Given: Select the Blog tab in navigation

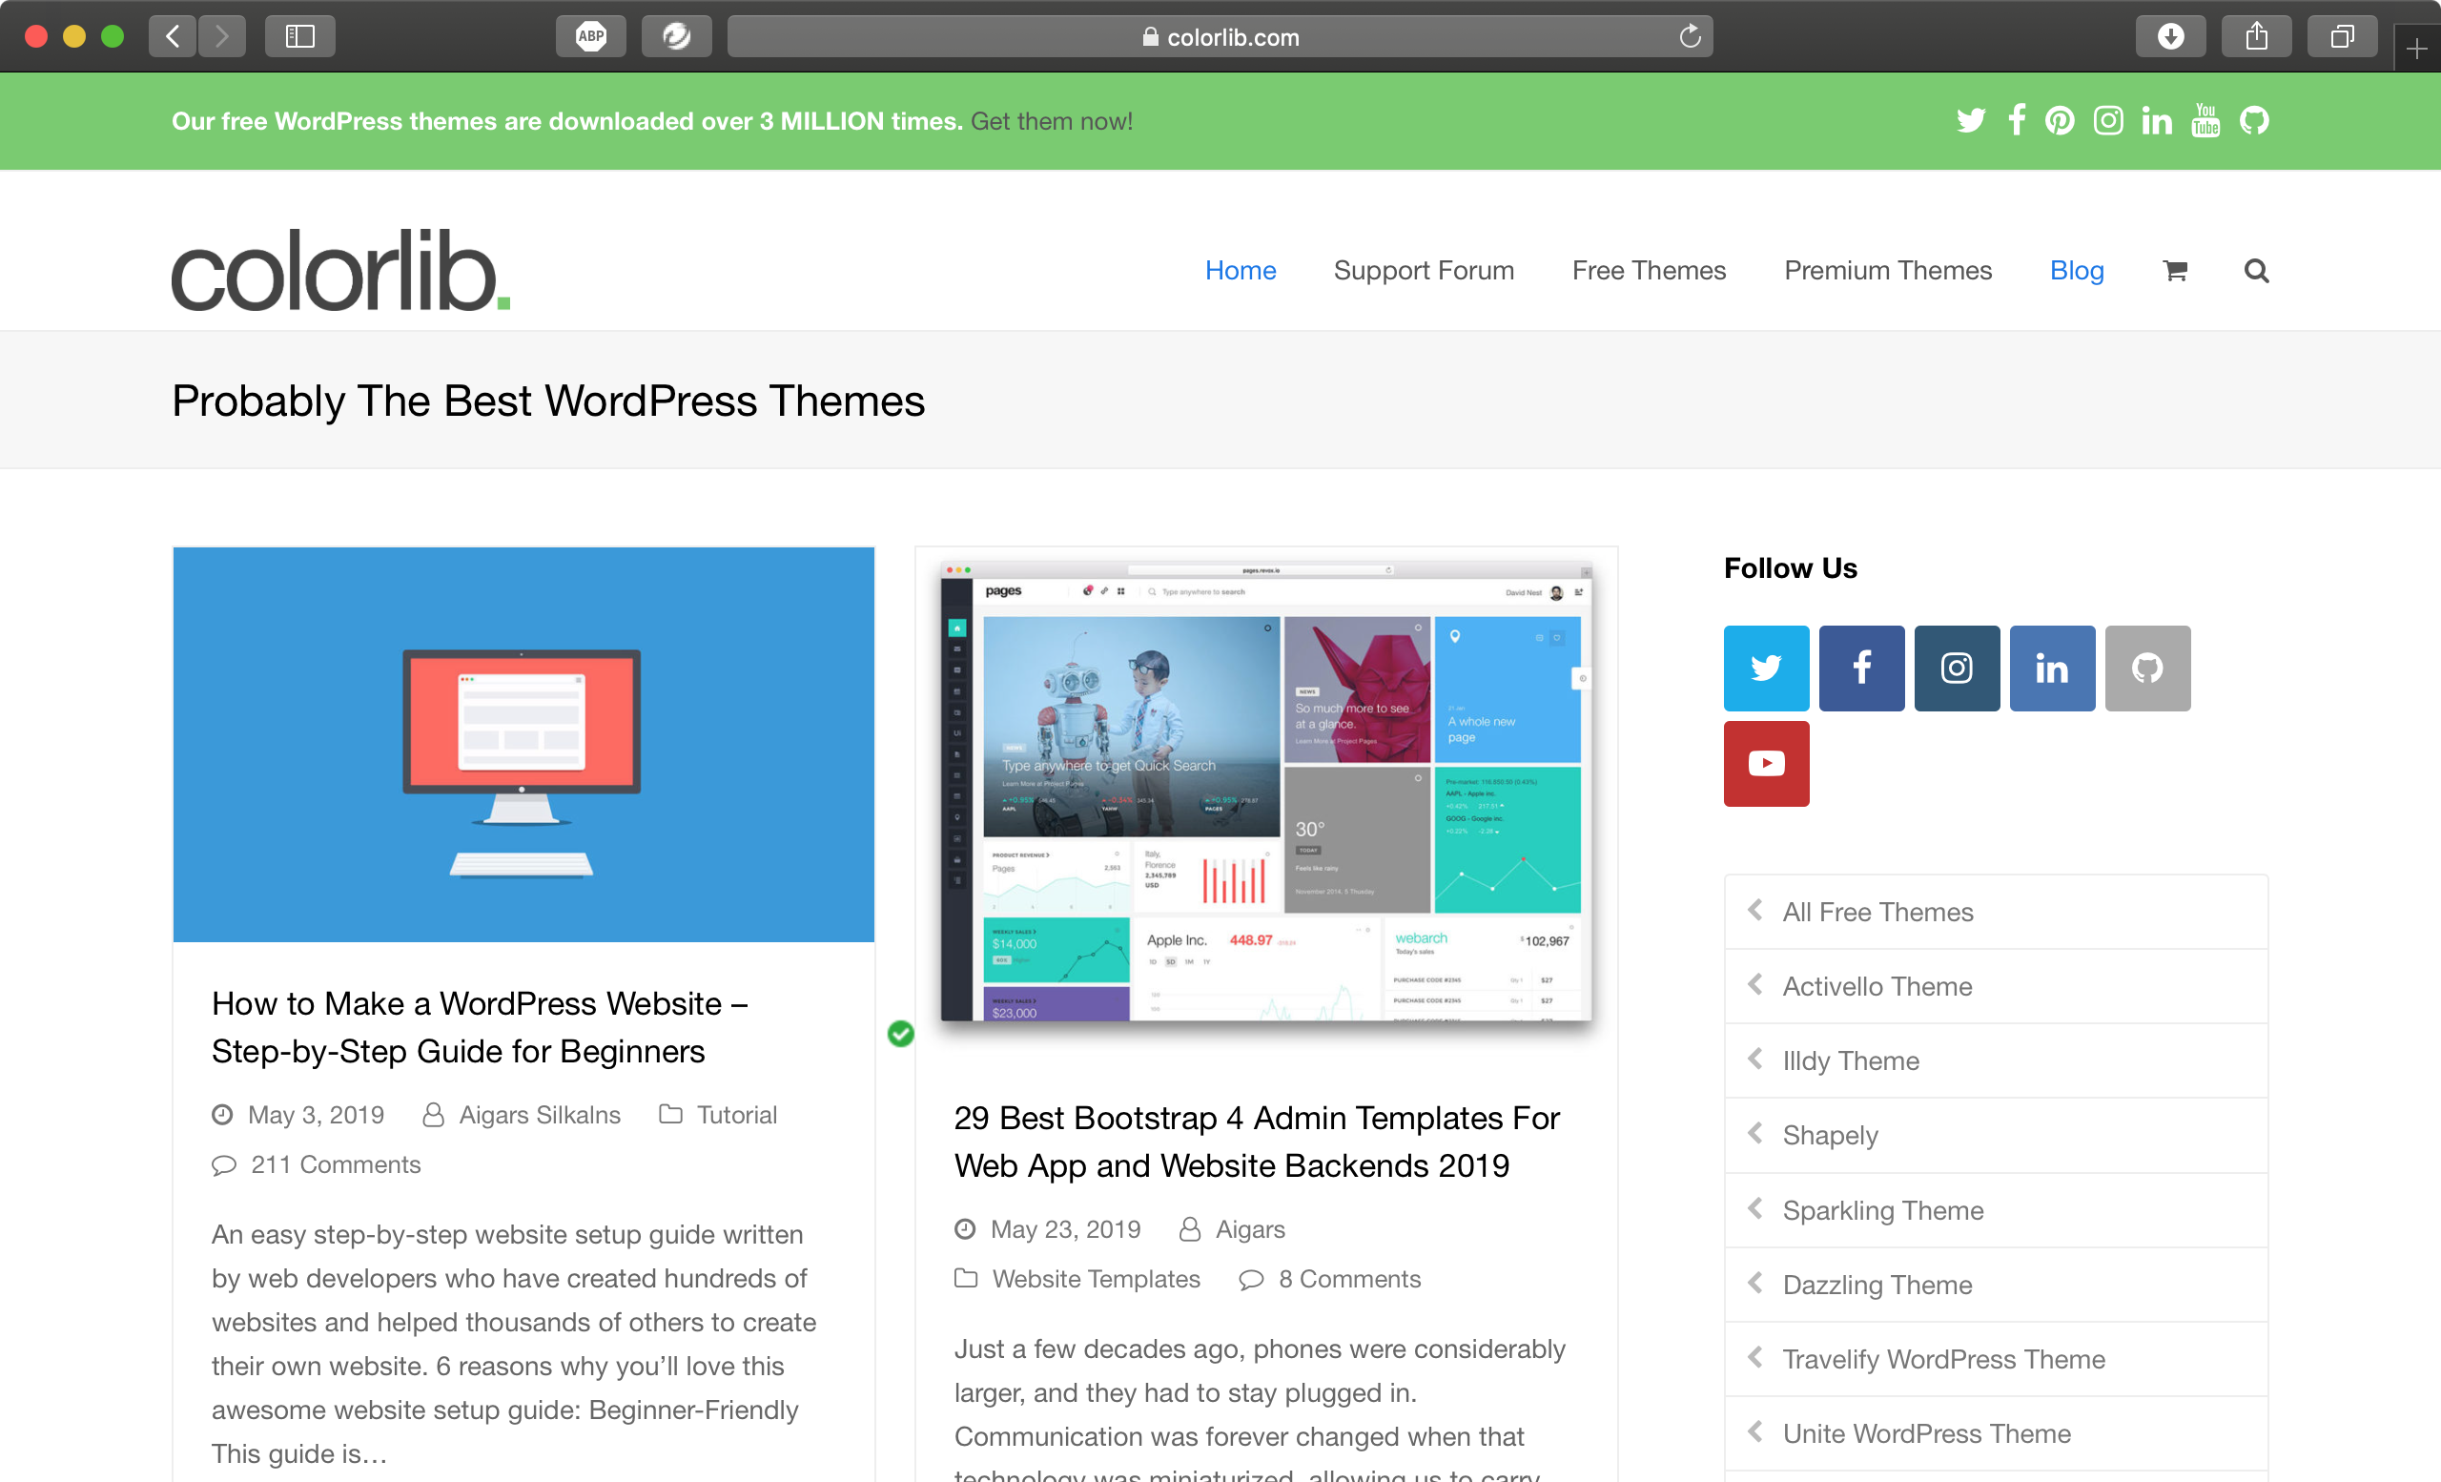Looking at the screenshot, I should [2077, 269].
